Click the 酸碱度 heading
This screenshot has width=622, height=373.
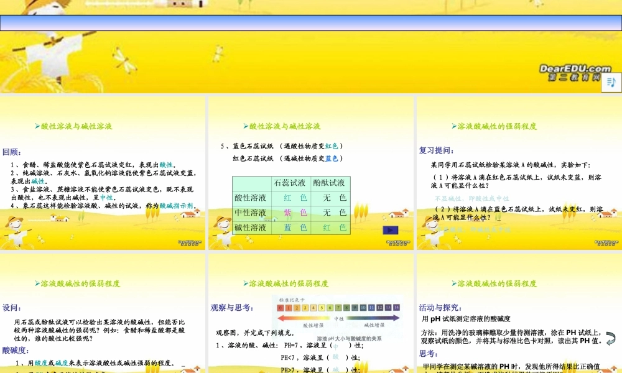[x=15, y=350]
